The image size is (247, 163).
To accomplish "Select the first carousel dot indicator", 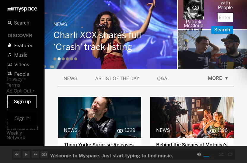I will 55,59.
